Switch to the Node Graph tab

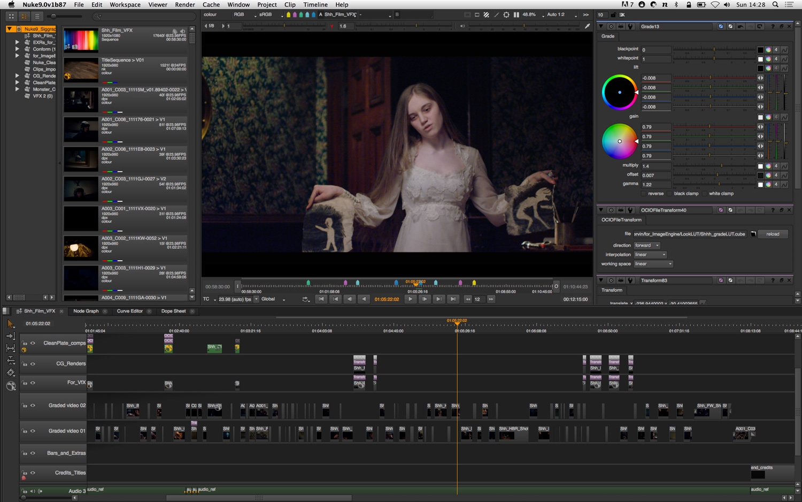pos(86,311)
